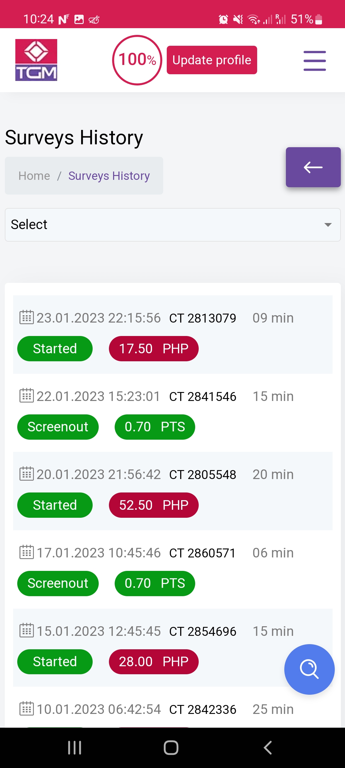
Task: Go to Home breadcrumb link
Action: click(34, 176)
